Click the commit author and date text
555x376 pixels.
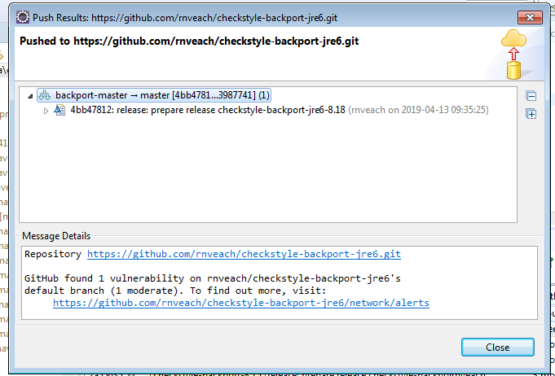click(x=418, y=110)
